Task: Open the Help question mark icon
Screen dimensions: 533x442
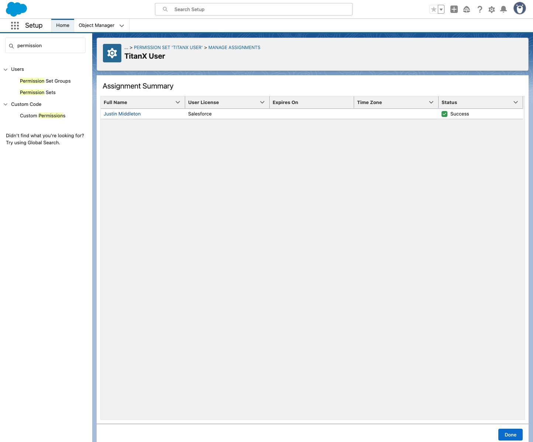Action: click(480, 10)
